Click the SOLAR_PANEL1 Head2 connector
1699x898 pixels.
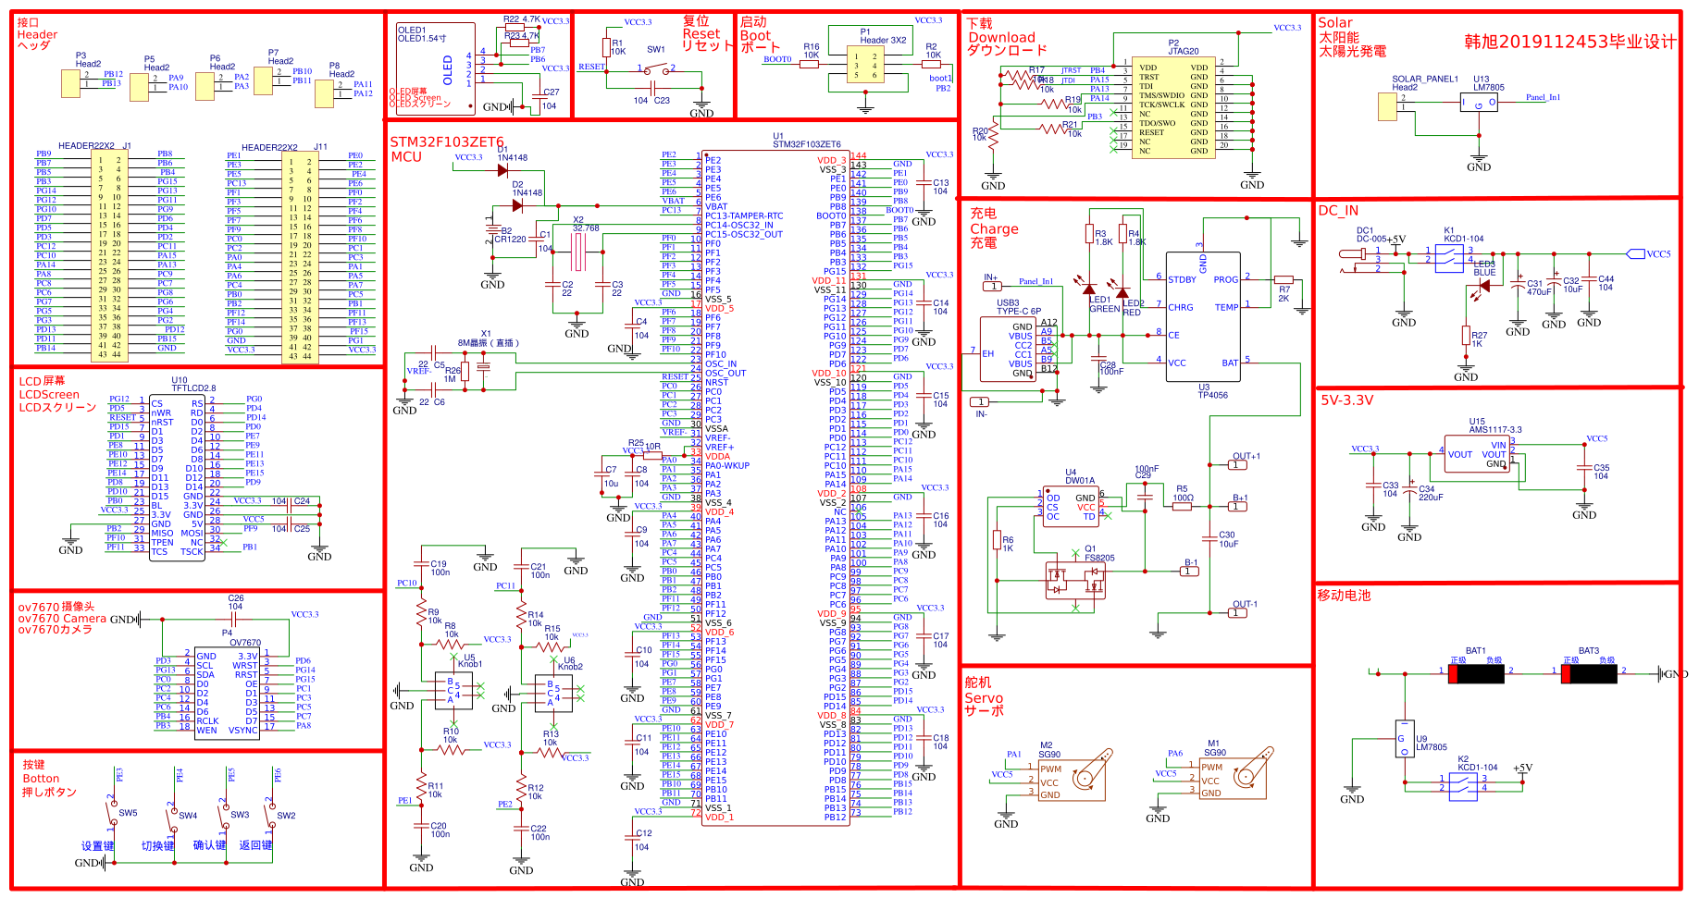(x=1387, y=106)
